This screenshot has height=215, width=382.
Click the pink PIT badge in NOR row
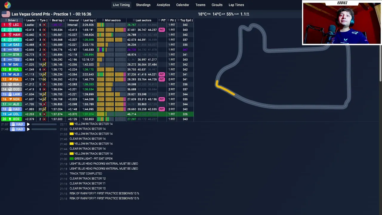click(x=161, y=99)
